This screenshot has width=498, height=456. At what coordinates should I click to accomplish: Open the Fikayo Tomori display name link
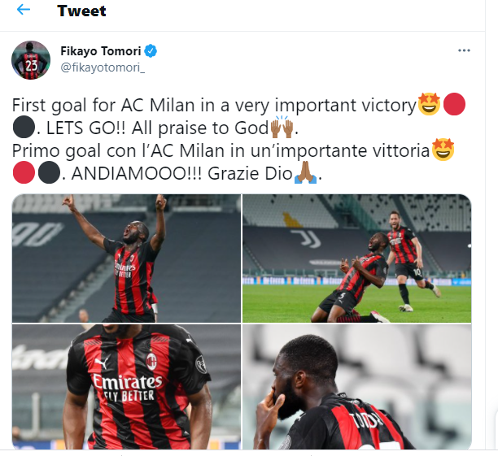pyautogui.click(x=101, y=51)
